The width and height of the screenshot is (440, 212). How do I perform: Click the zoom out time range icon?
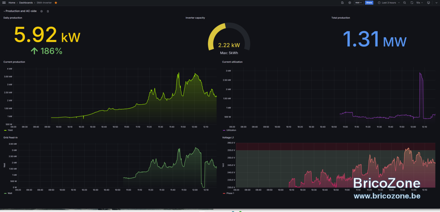click(404, 3)
